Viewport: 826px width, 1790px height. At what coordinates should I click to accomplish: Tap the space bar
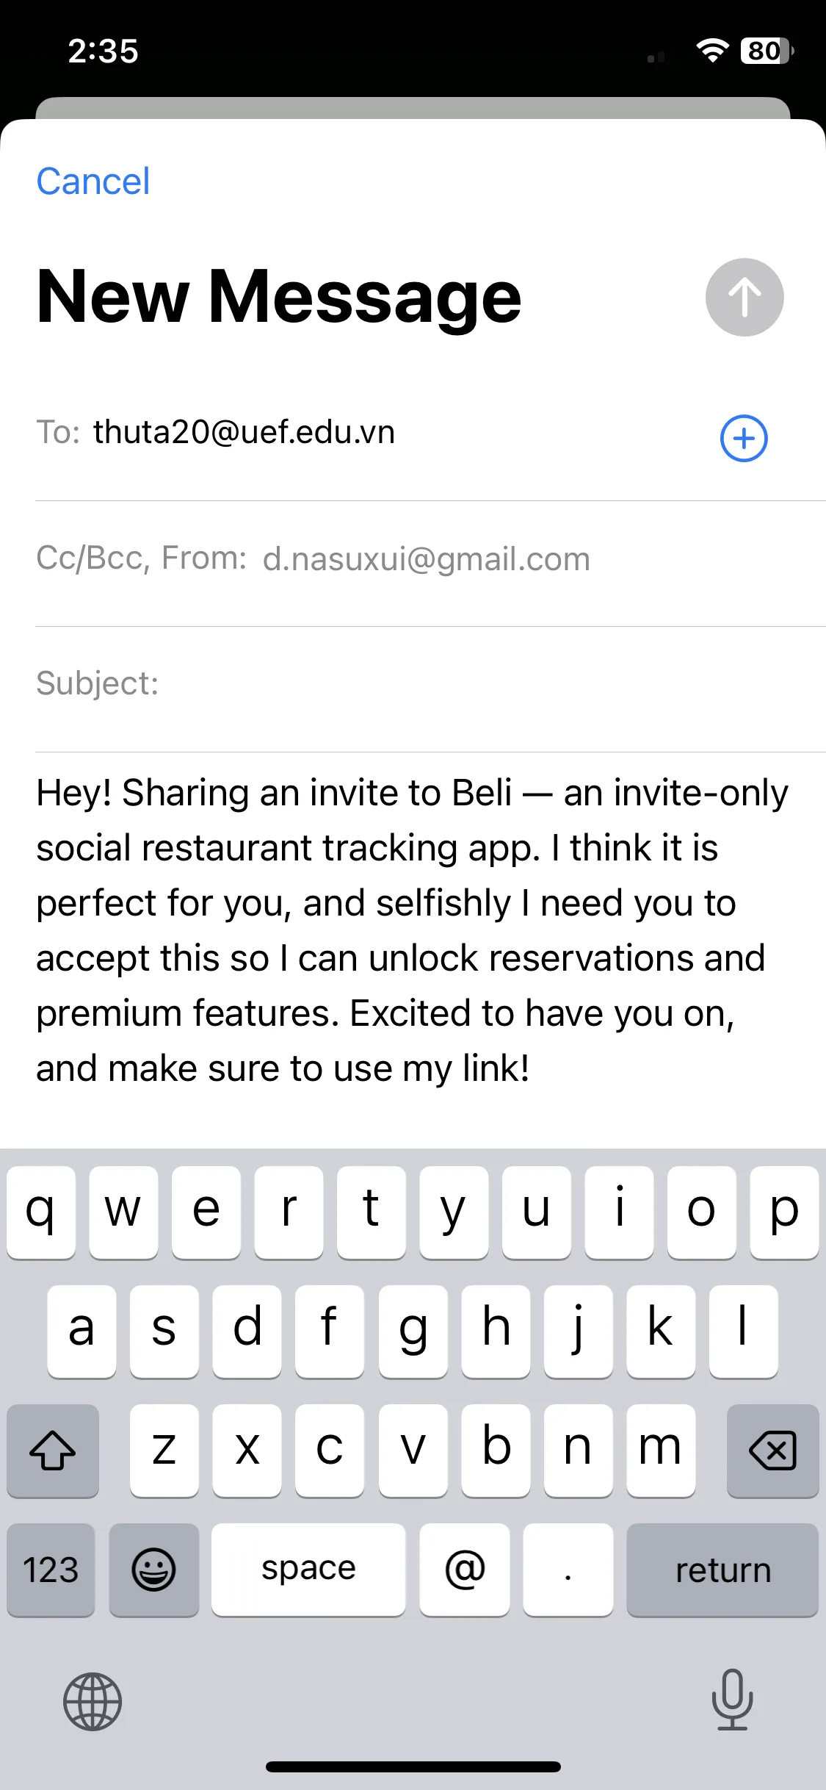(308, 1570)
